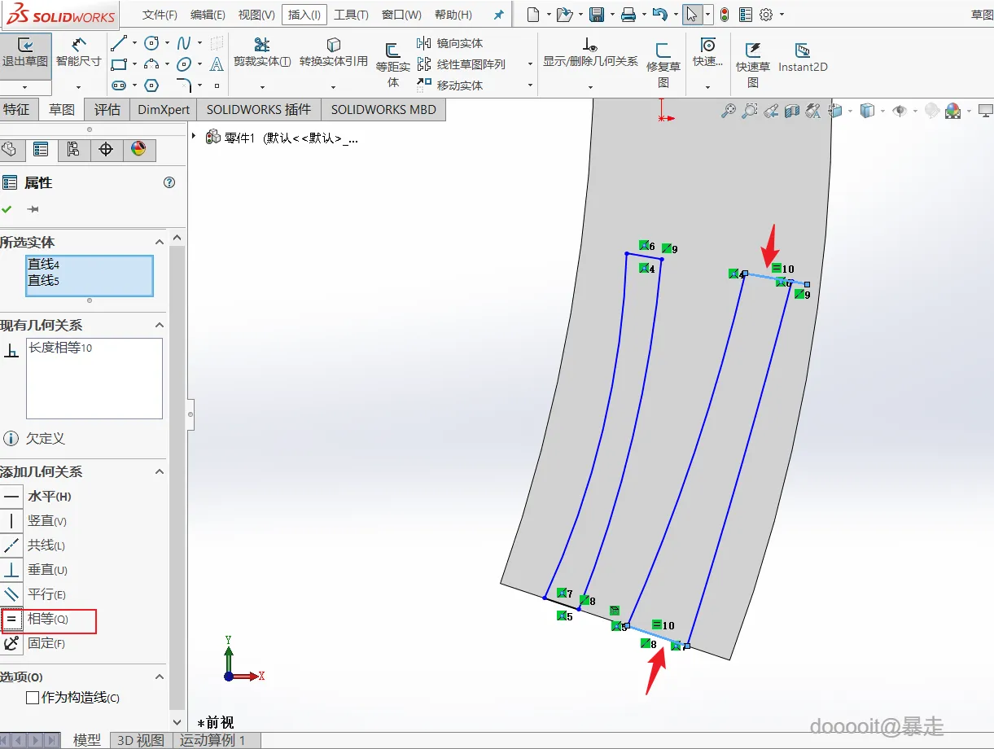Collapse the Selected Entities (所选实体) section

tap(159, 242)
